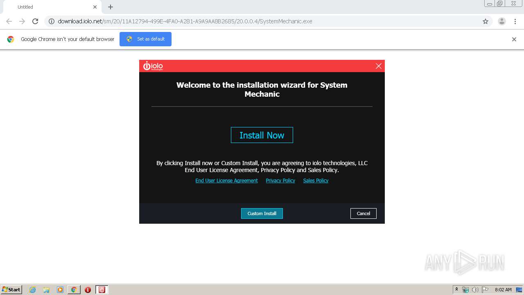Go forward to next page
This screenshot has width=524, height=295.
22,21
